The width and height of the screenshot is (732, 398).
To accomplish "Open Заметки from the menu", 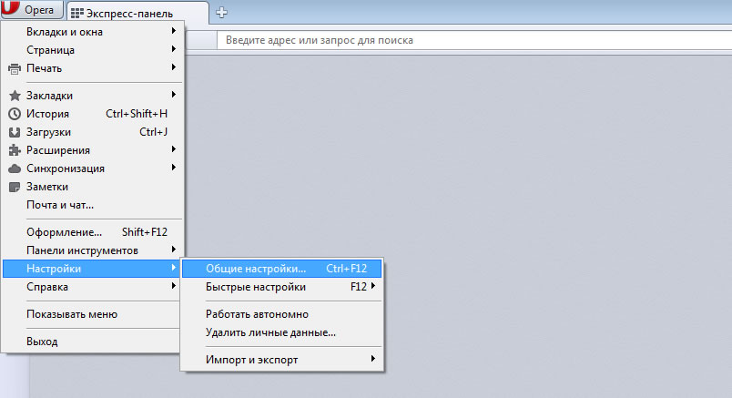I will pos(93,187).
